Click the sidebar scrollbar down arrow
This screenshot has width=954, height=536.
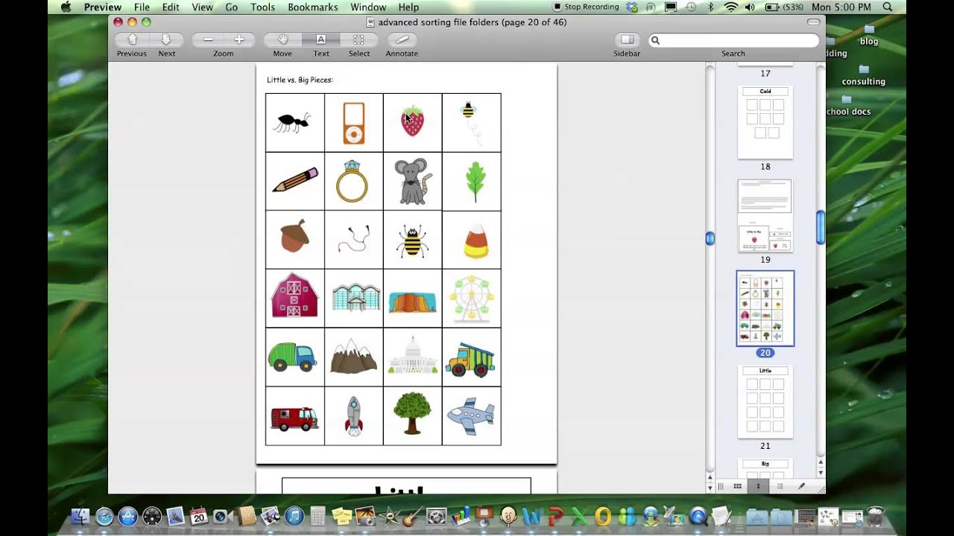pos(821,473)
